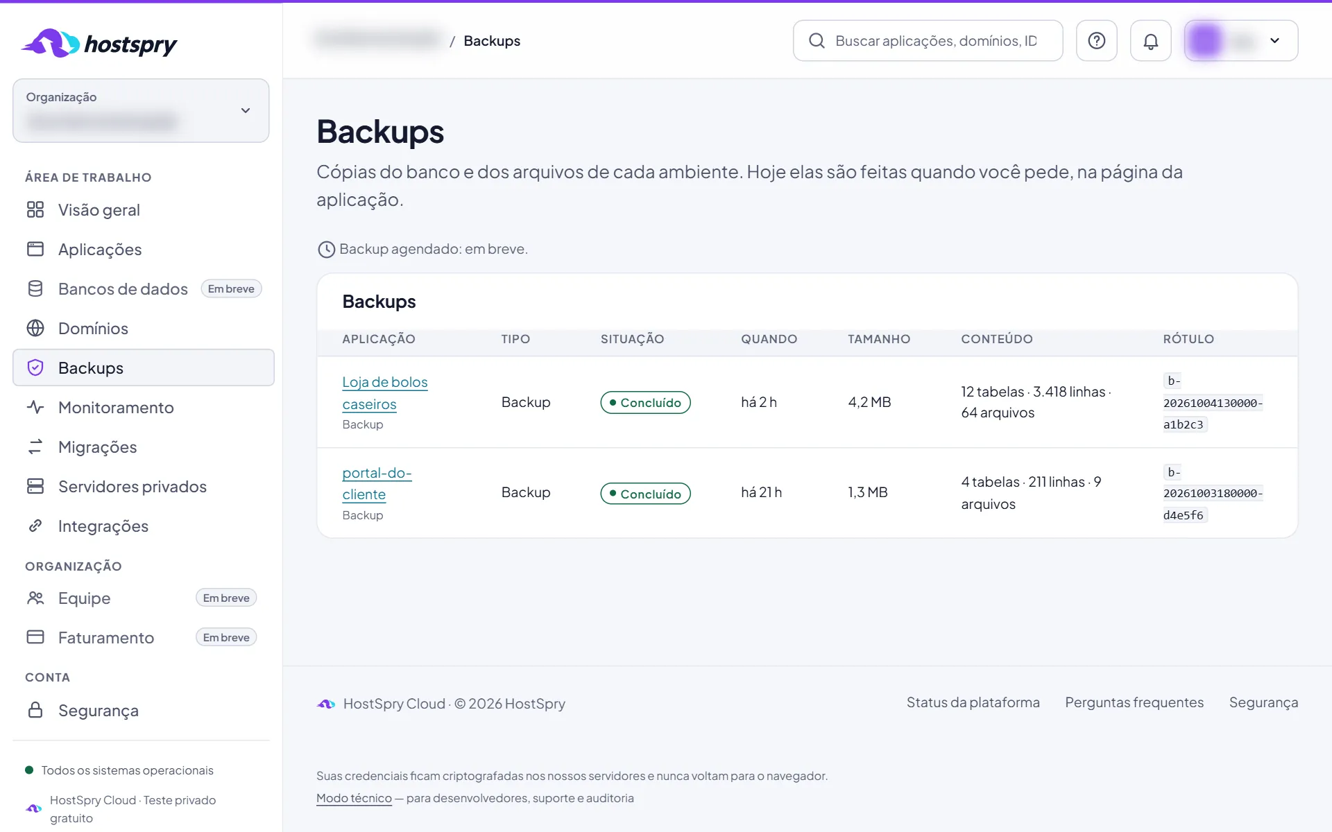Focus the Buscar aplicações search field
Viewport: 1332px width, 832px height.
[928, 41]
